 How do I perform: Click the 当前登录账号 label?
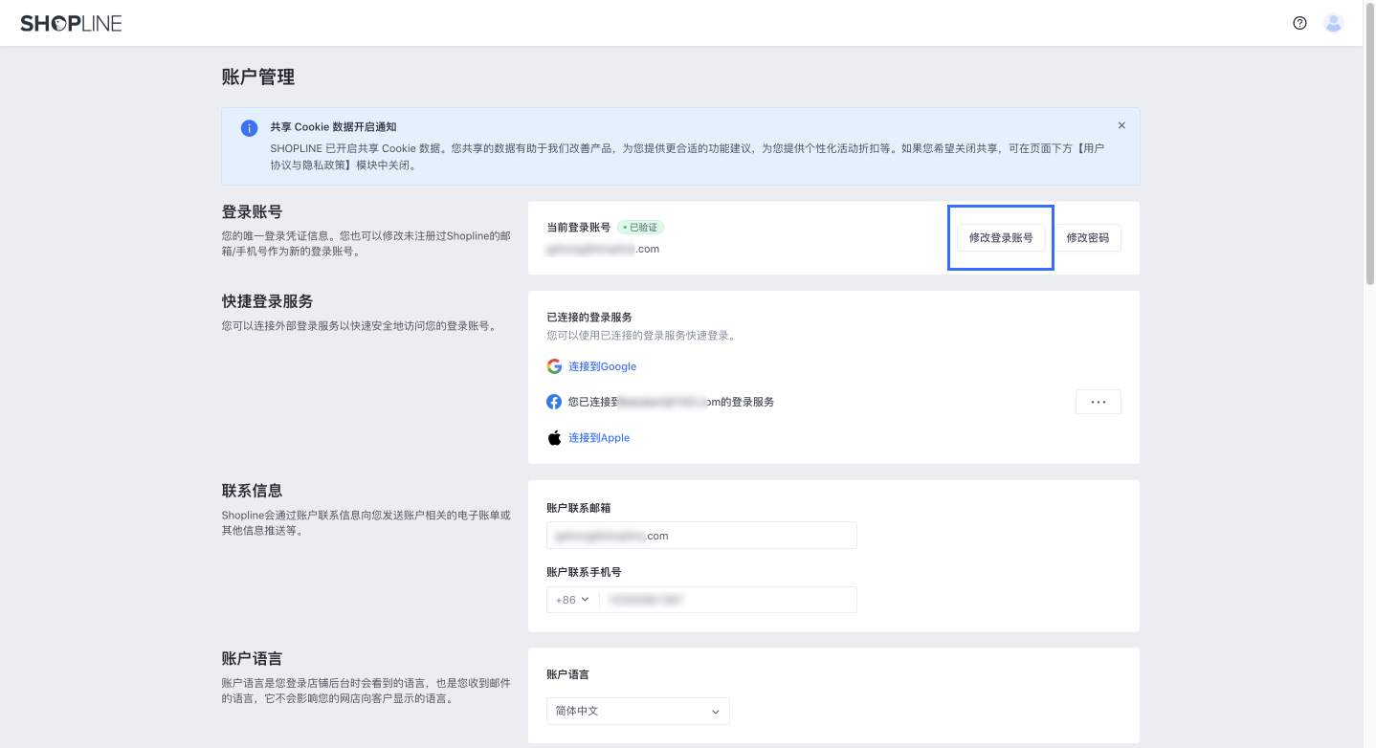tap(578, 228)
